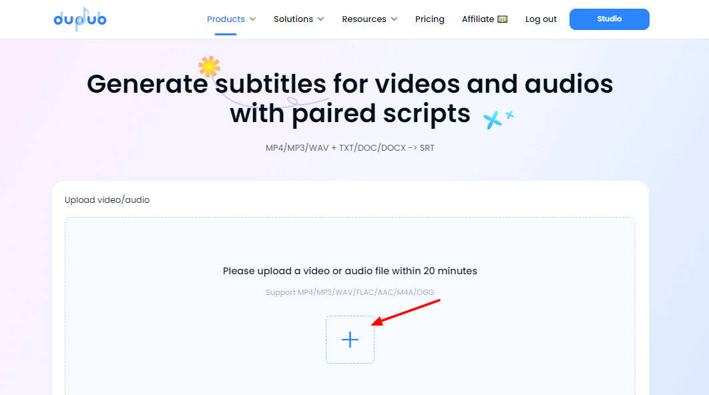The image size is (709, 395).
Task: Expand the Products chevron arrow
Action: pyautogui.click(x=253, y=19)
